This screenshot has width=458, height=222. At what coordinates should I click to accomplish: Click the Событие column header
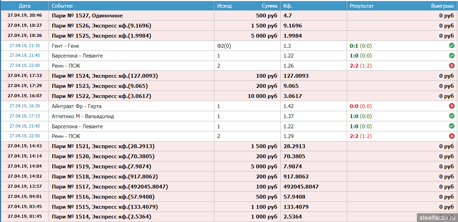coord(62,6)
